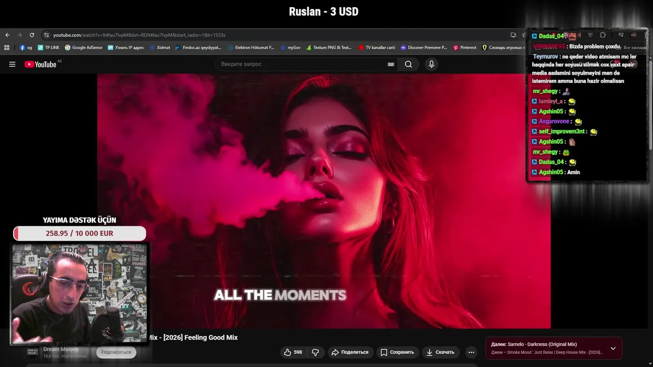
Task: Click the YouTube logo
Action: click(41, 64)
